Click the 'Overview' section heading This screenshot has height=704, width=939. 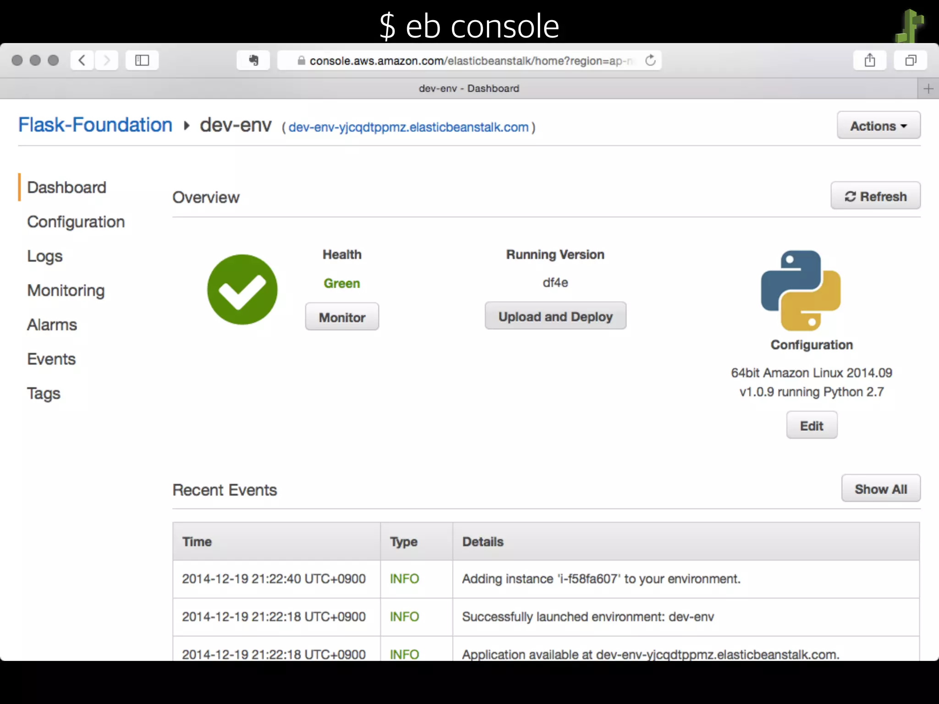[206, 198]
